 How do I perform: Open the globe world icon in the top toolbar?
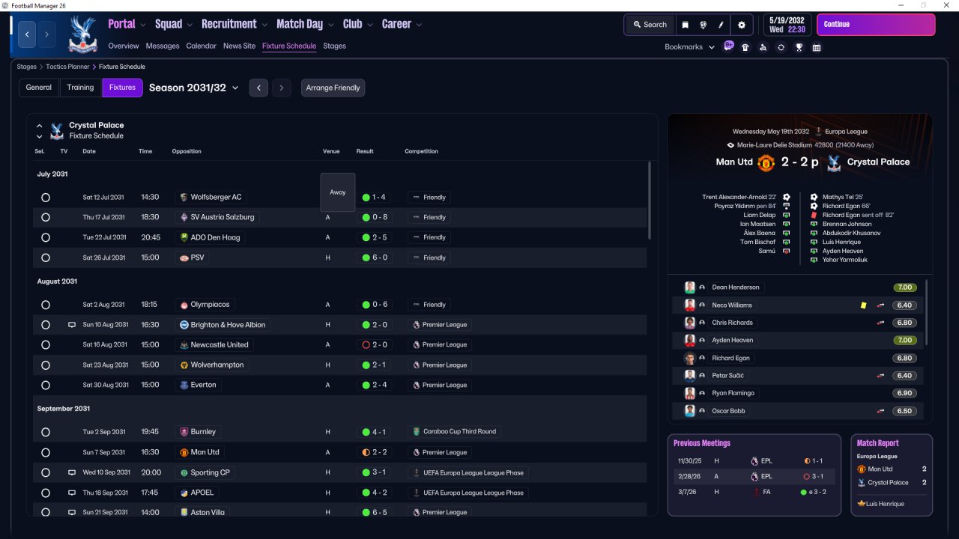704,25
